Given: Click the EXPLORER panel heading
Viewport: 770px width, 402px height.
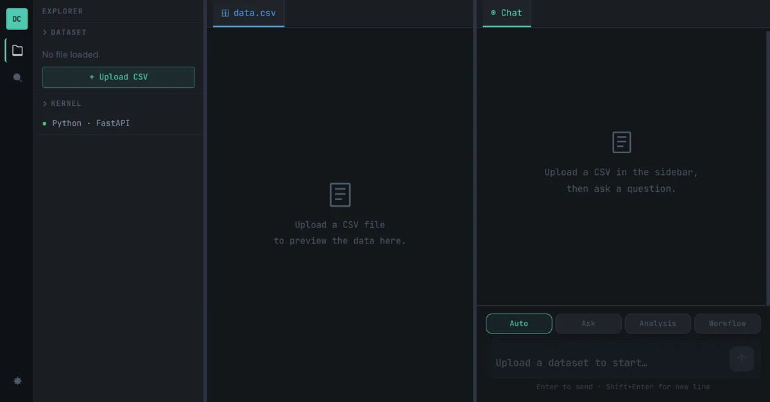Looking at the screenshot, I should pyautogui.click(x=62, y=11).
